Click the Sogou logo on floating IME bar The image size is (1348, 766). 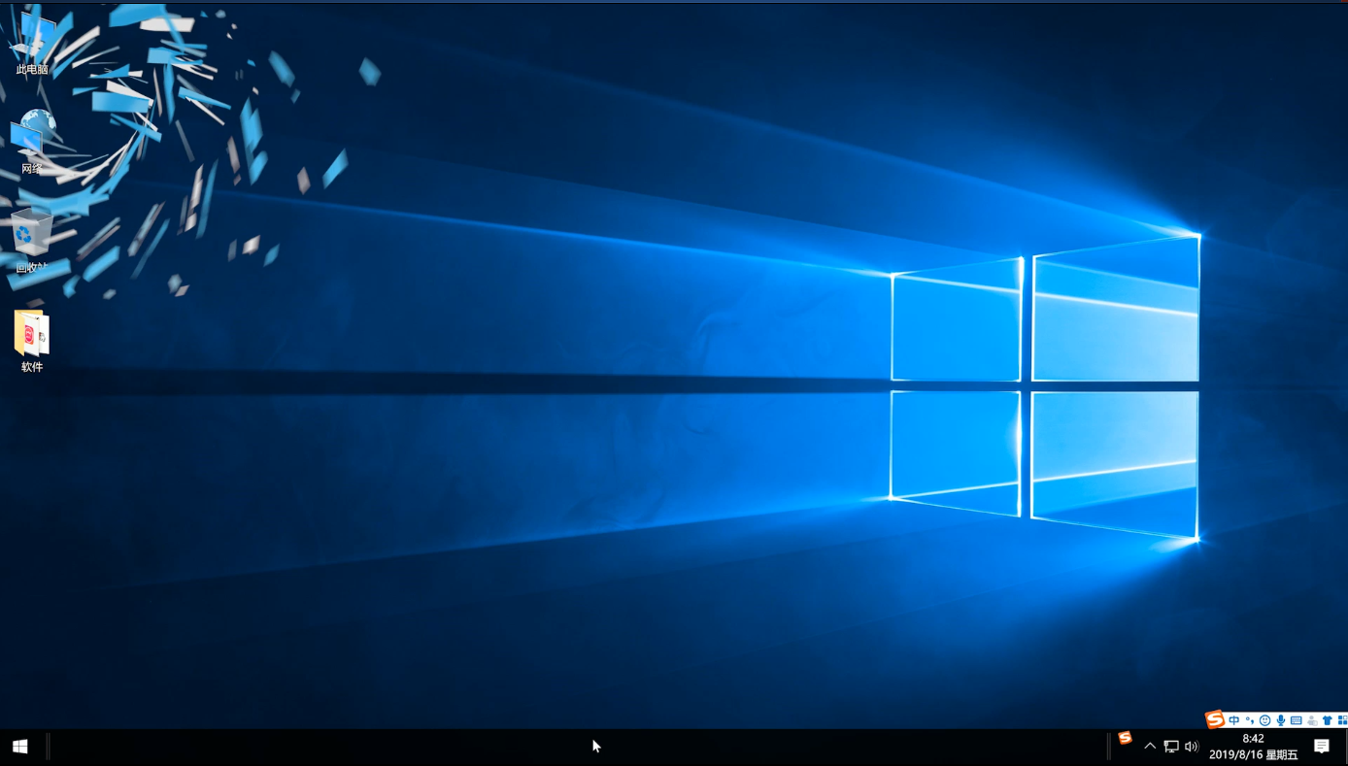coord(1215,719)
